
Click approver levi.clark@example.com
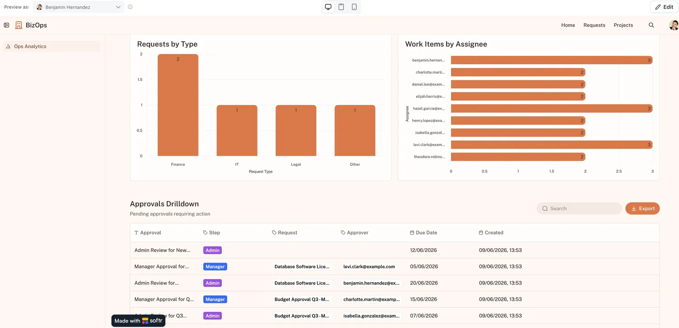tap(369, 267)
